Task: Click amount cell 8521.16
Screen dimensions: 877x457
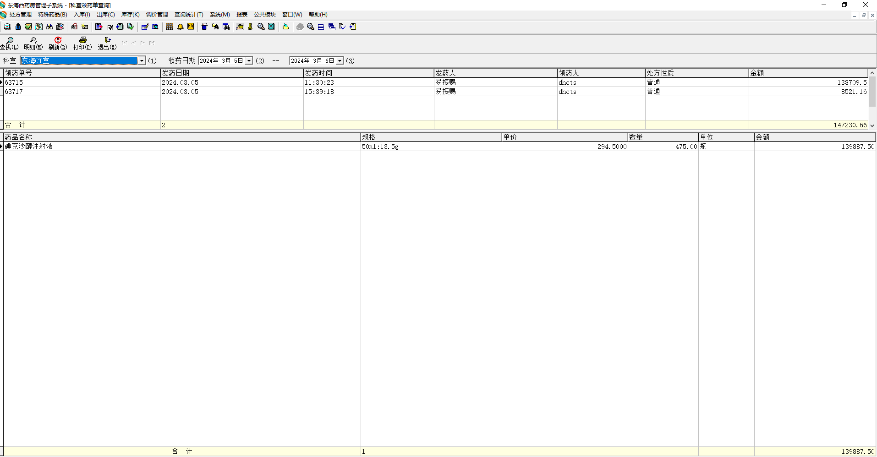Action: point(808,92)
